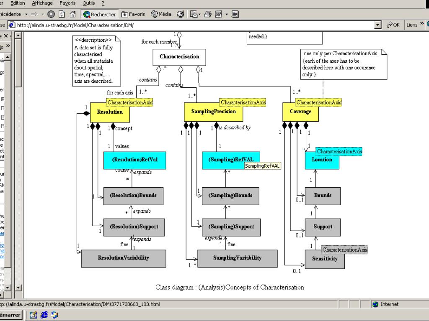429x321 pixels.
Task: Click the SamplingPrecision class in diagram
Action: 213,112
